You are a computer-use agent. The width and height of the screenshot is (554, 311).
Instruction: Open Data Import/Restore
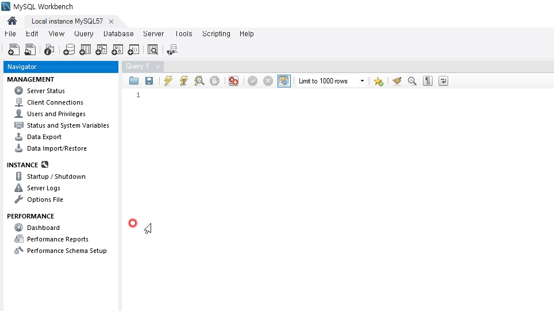click(57, 148)
